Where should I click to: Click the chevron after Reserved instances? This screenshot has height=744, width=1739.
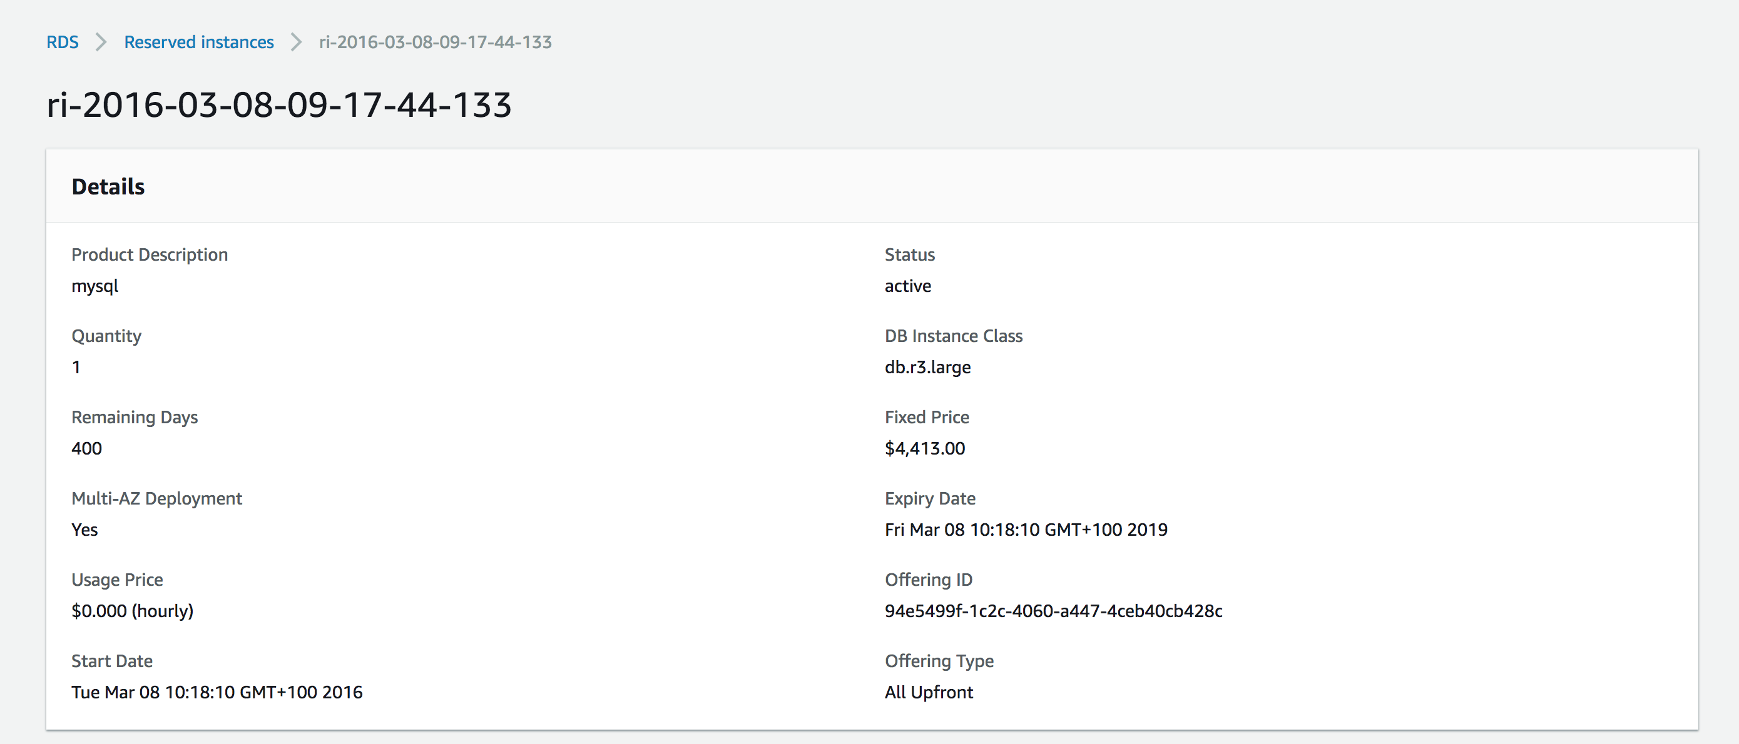297,42
